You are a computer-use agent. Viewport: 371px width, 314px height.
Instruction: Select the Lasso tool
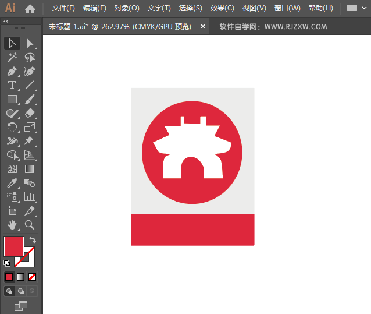[x=30, y=57]
